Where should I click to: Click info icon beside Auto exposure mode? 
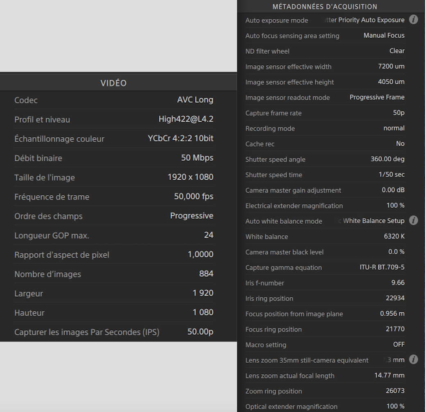click(x=414, y=20)
